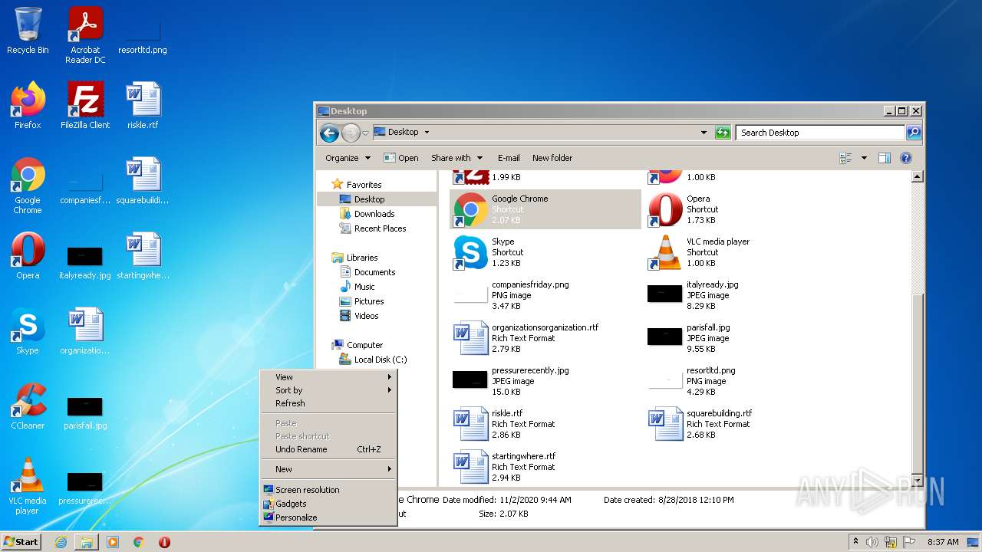Viewport: 982px width, 552px height.
Task: Toggle the preview pane icon in Explorer
Action: (884, 158)
